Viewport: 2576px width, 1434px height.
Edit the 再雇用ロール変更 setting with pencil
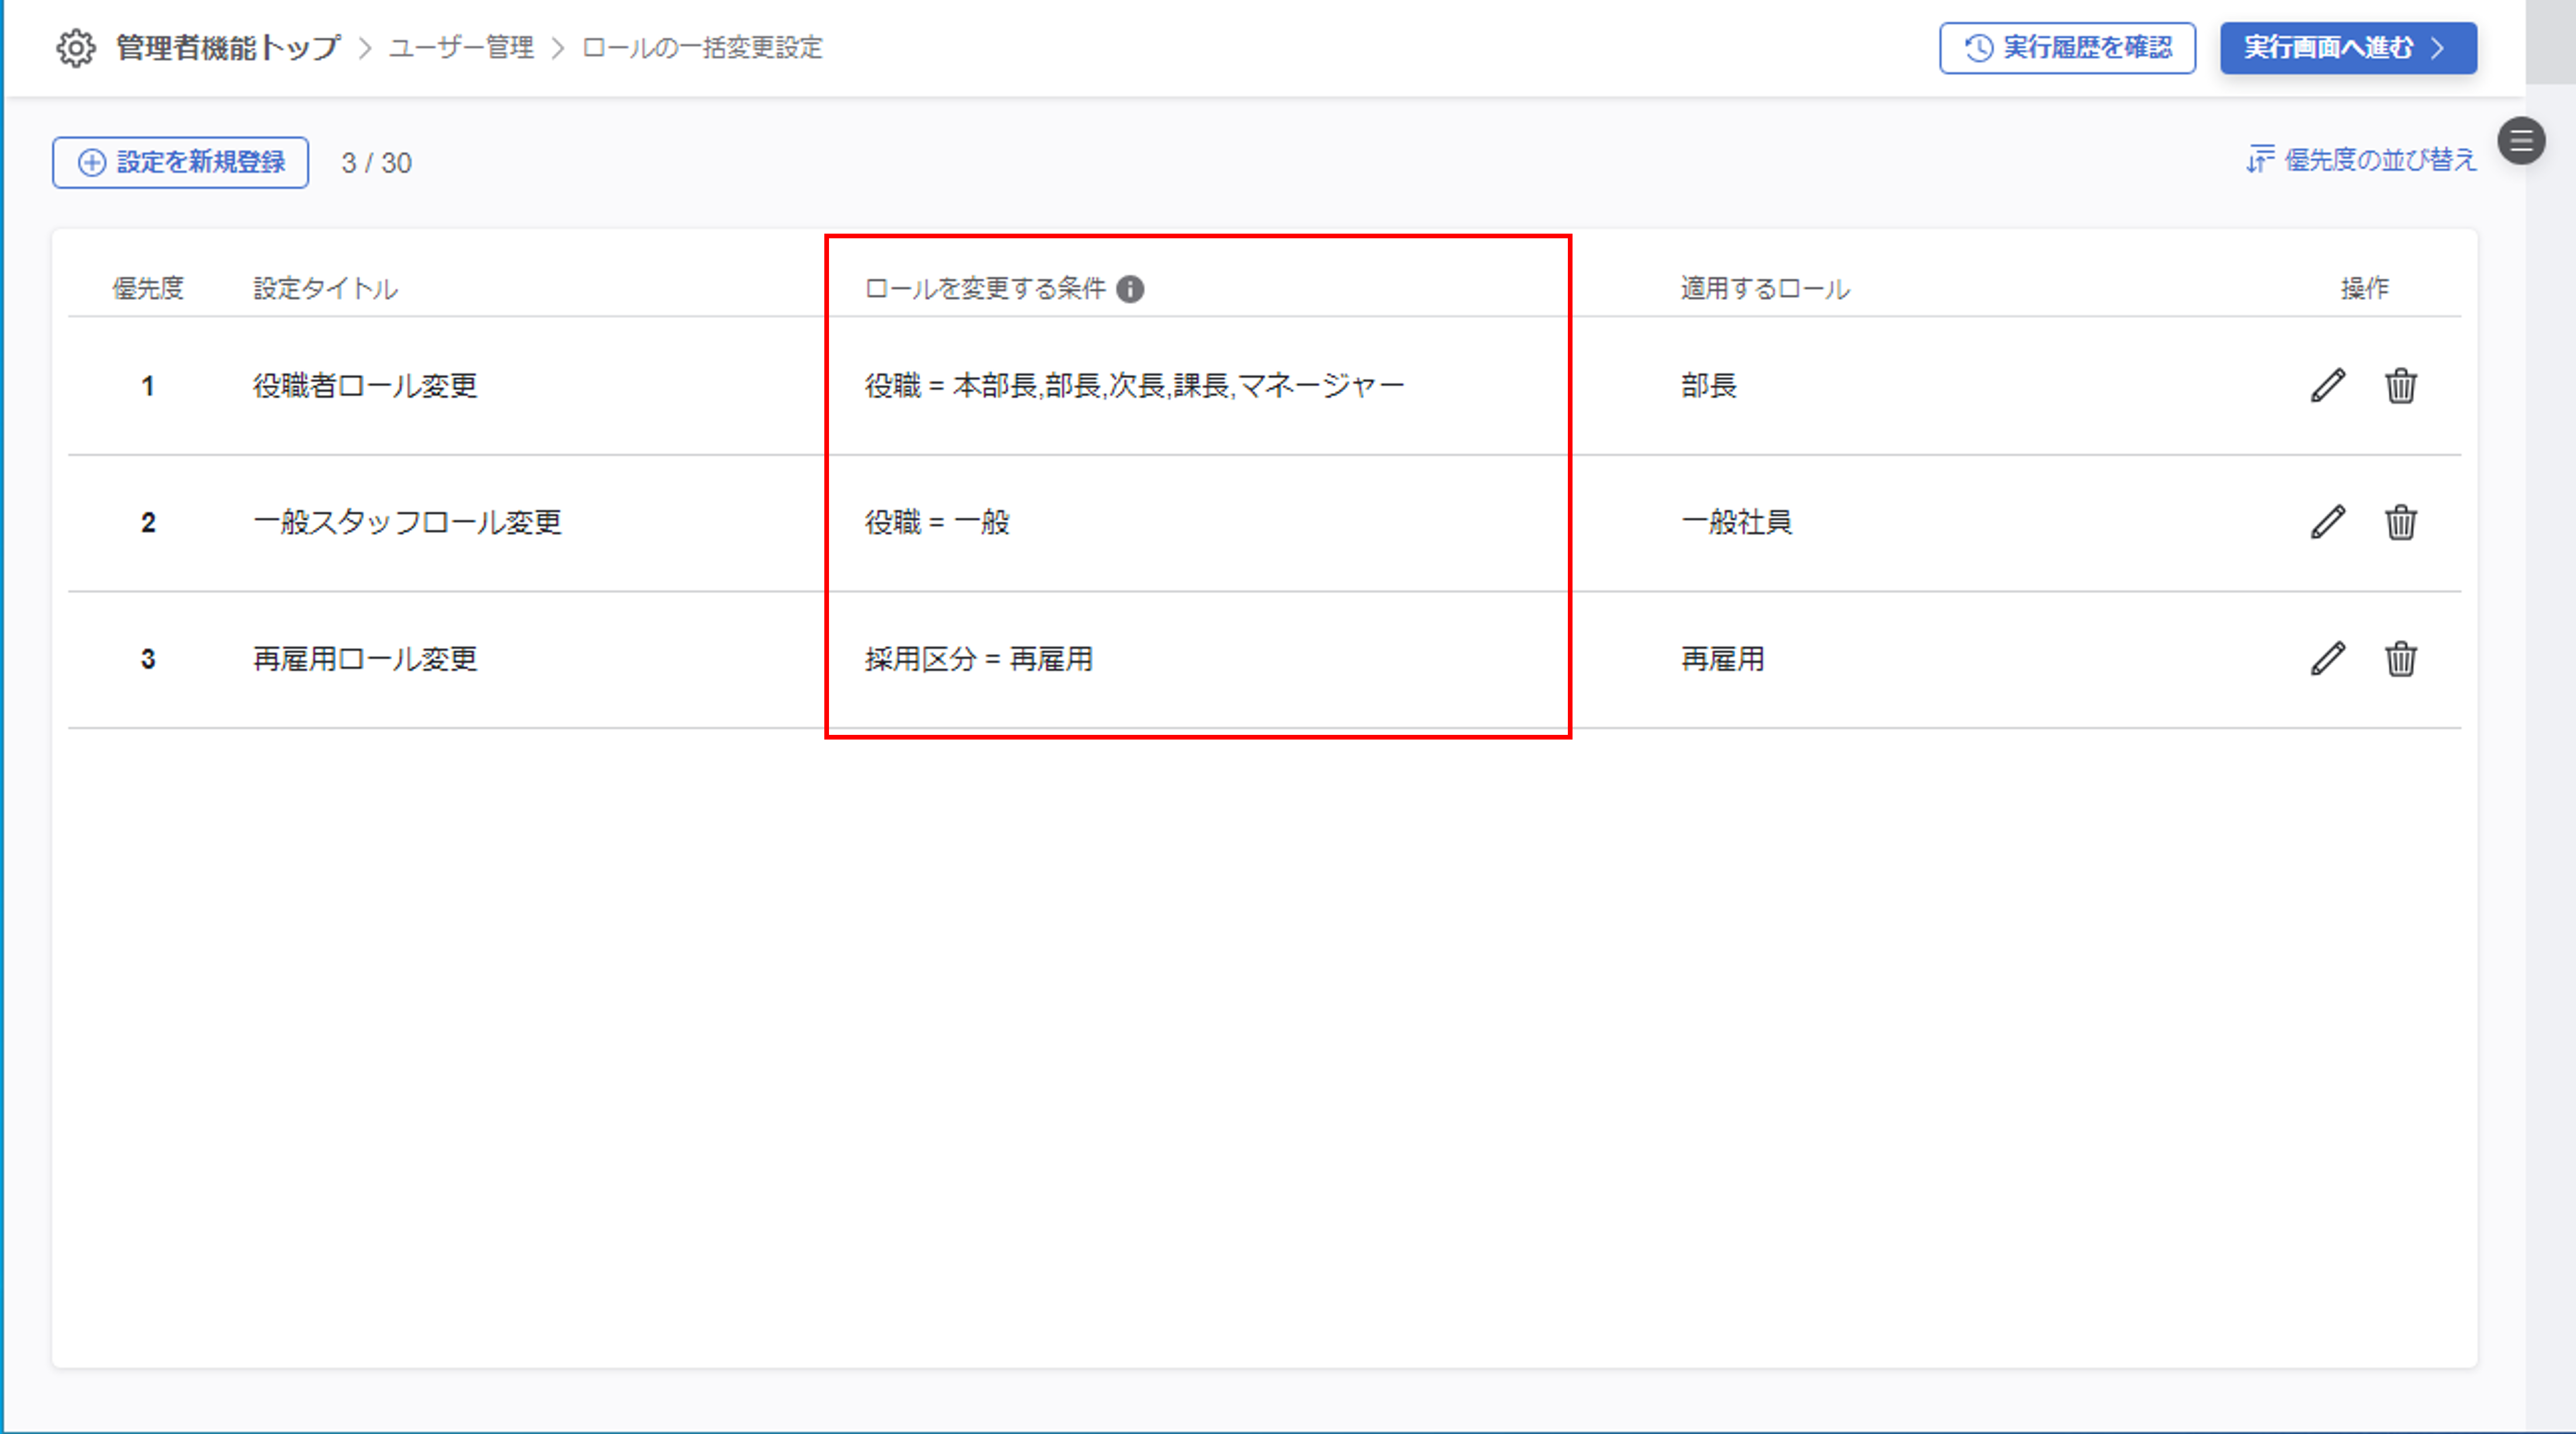pyautogui.click(x=2328, y=659)
